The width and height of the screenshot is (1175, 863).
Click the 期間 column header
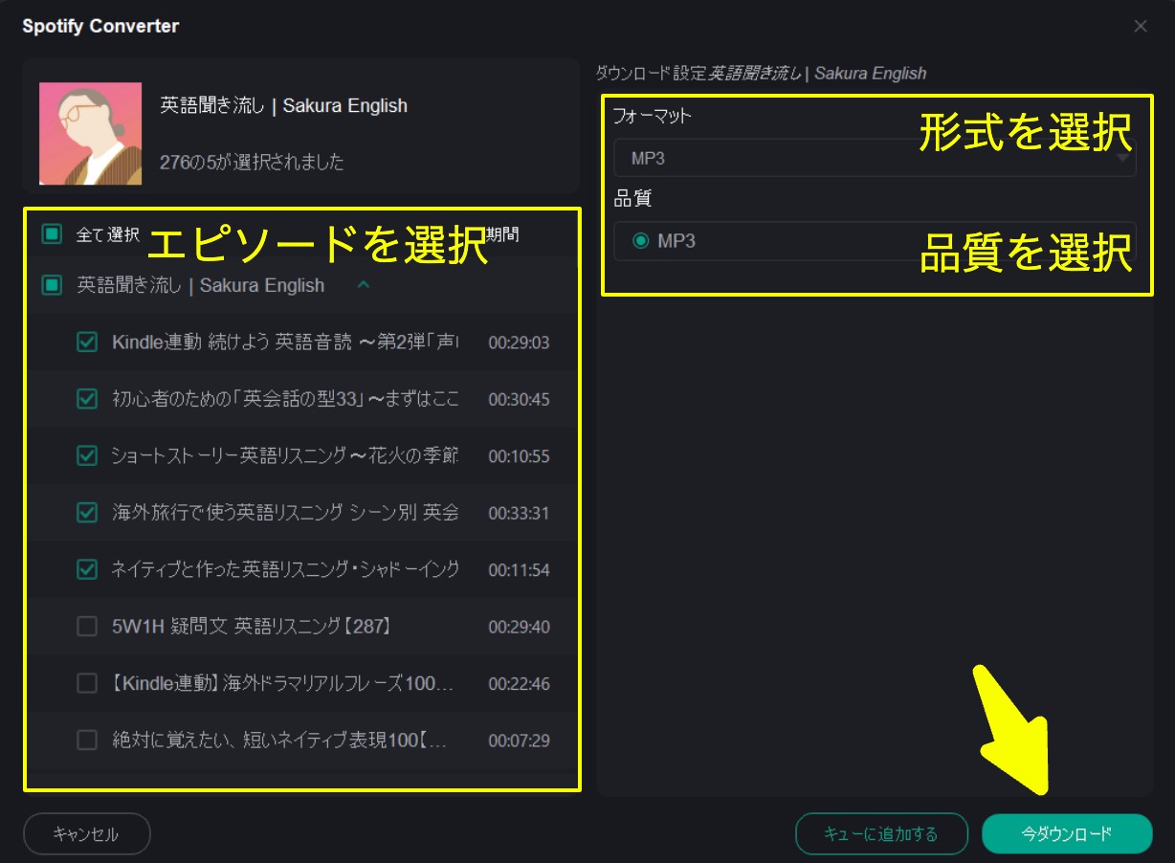coord(504,234)
